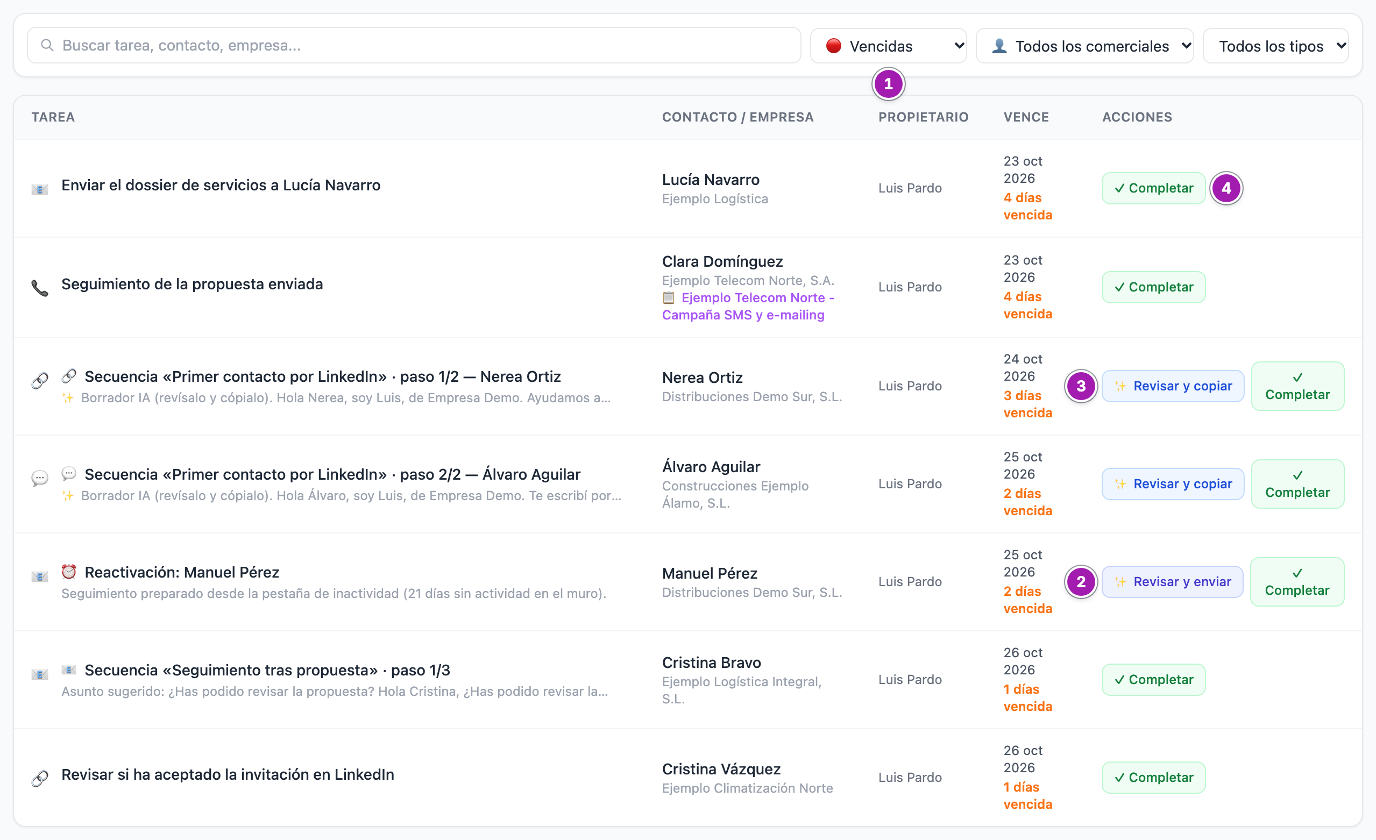Click the email icon on Seguimiento tras propuesta row
1376x840 pixels.
(40, 674)
